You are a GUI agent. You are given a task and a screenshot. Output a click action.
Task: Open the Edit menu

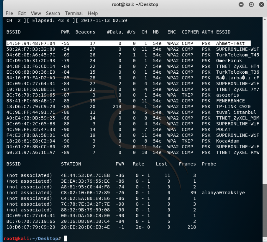pos(22,13)
